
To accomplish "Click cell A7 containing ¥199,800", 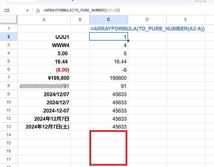I will pyautogui.click(x=44, y=78).
